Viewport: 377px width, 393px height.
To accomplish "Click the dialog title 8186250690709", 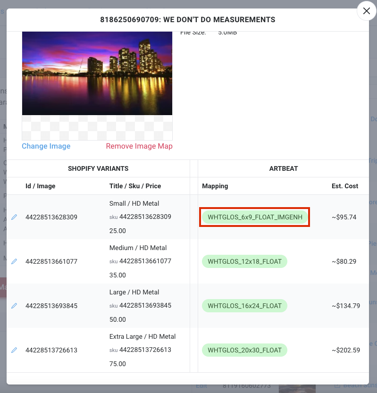I will point(188,19).
